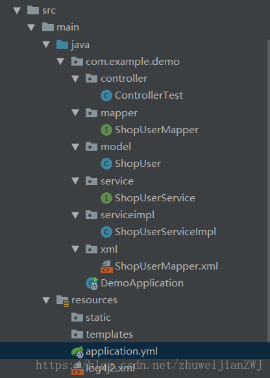
Task: Click the templates folder icon
Action: point(77,334)
